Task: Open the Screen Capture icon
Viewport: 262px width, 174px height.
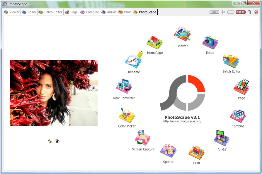Action: (143, 138)
